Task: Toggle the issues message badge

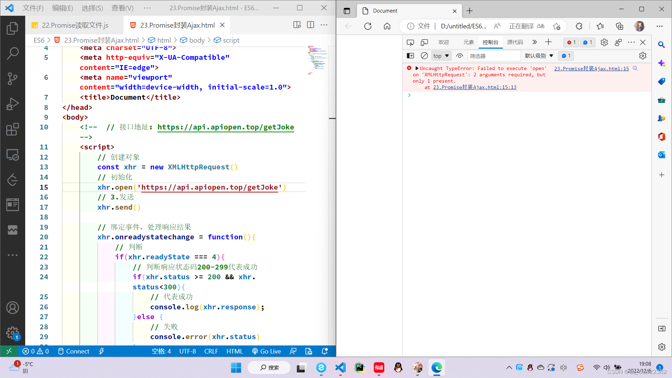Action: point(587,42)
